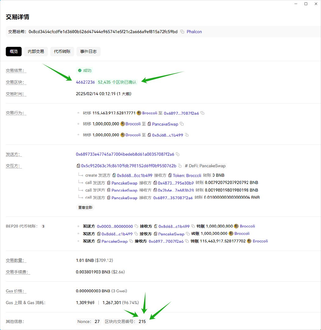Open PancakeSwap link in 交易行为 second row
Viewport: 321px width, 330px height.
coord(165,124)
